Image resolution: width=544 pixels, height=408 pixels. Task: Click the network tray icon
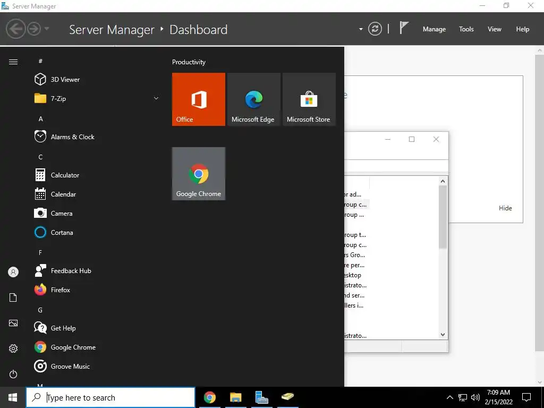point(463,397)
